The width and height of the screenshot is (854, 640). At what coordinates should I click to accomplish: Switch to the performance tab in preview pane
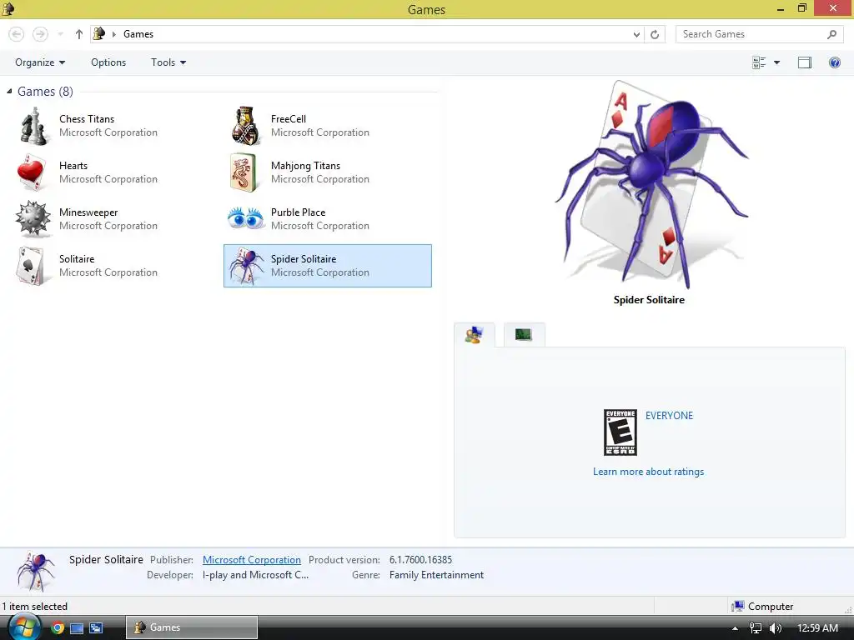[524, 335]
